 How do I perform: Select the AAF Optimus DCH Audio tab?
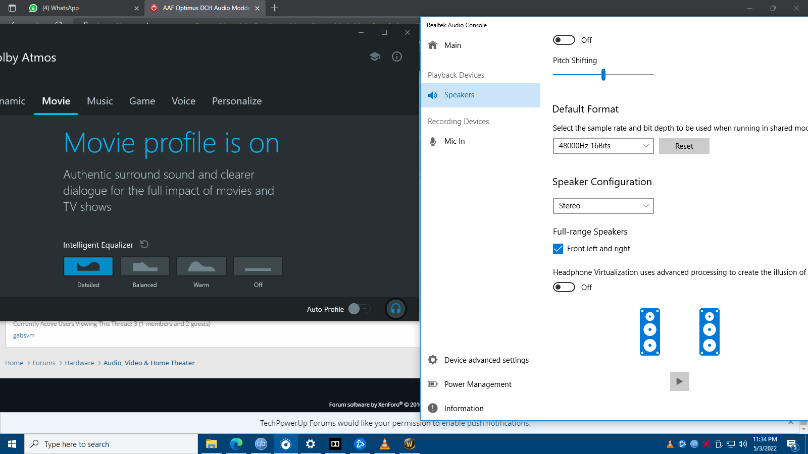click(205, 8)
